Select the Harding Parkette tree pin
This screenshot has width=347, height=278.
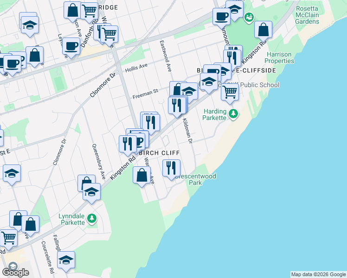click(233, 114)
